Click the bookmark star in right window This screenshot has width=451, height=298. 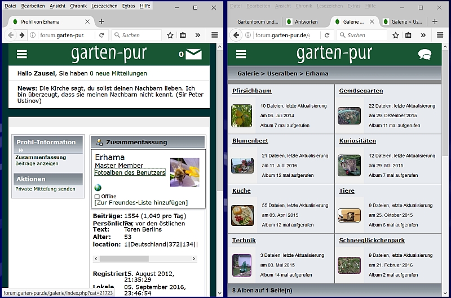point(396,35)
